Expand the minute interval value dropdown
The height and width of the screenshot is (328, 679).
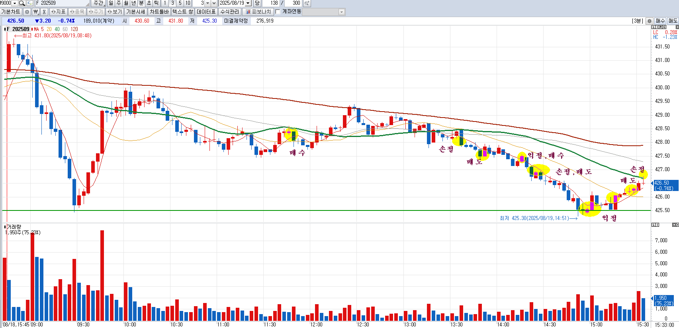pyautogui.click(x=207, y=3)
